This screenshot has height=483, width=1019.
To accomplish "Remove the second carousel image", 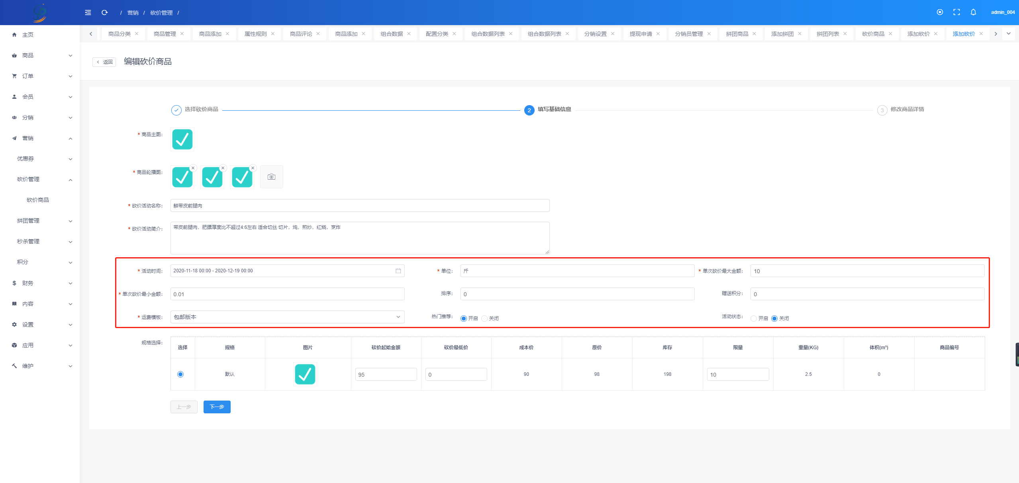I will (x=223, y=168).
